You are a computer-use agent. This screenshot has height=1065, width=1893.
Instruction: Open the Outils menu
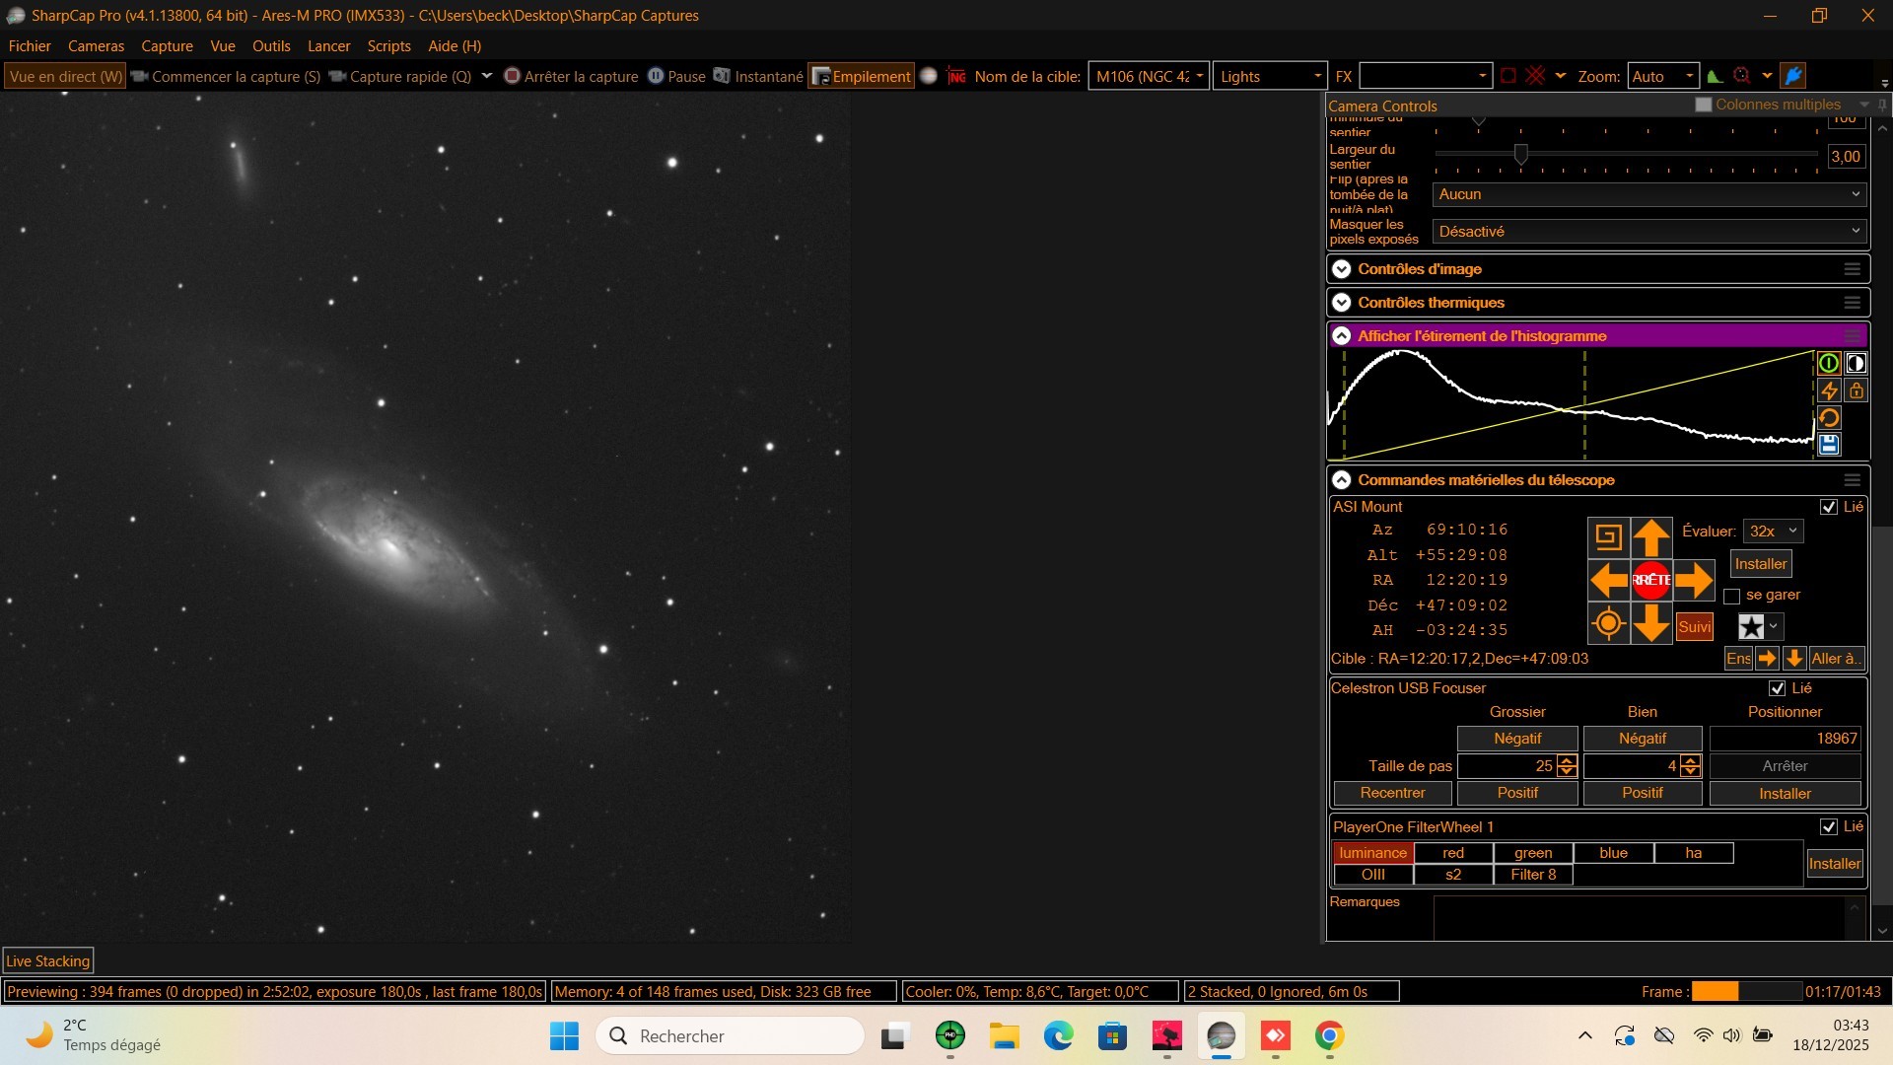pos(270,46)
